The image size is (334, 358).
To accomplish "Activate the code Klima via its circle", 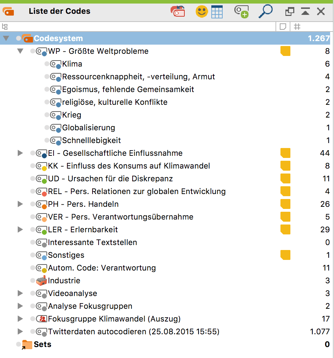I will 47,64.
